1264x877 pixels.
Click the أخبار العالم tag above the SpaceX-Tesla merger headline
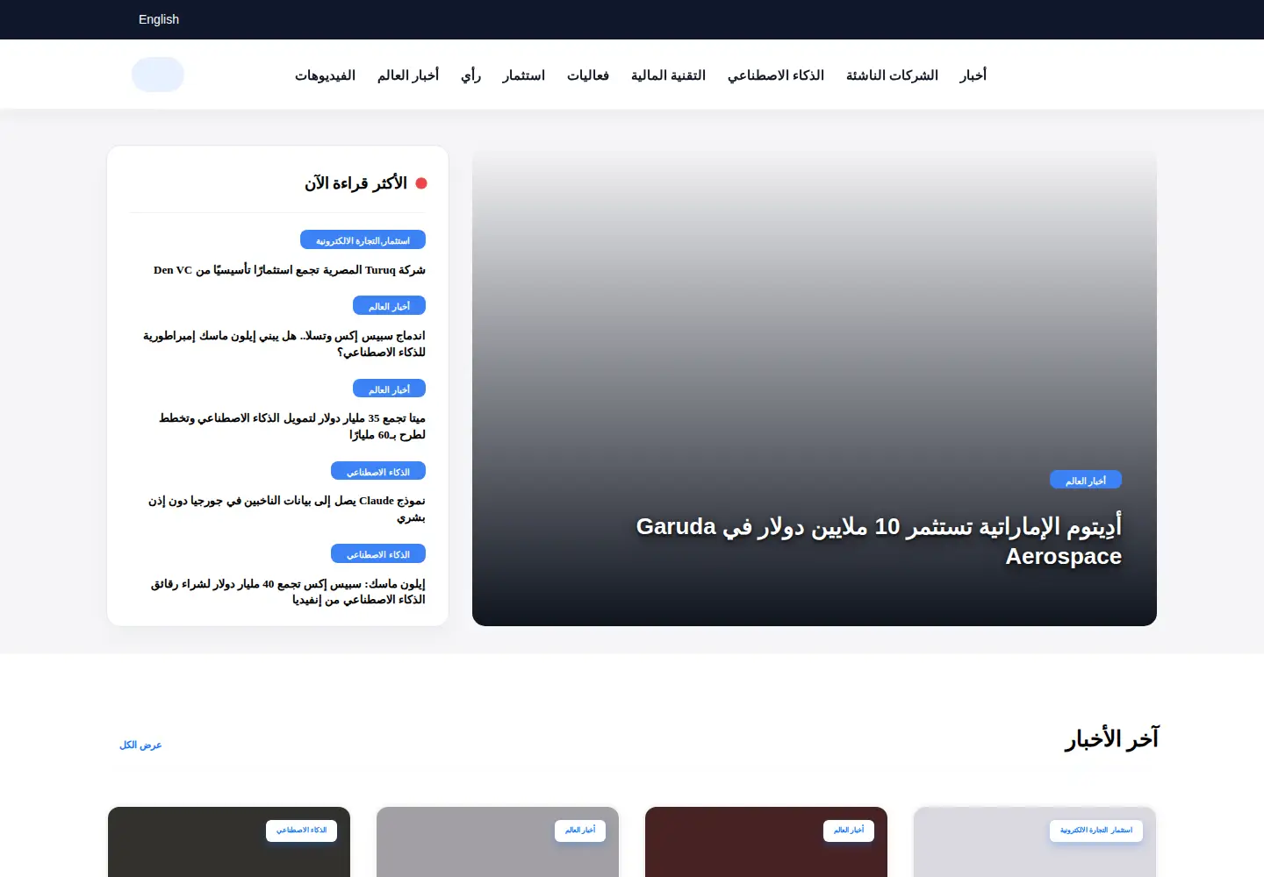[x=389, y=306]
